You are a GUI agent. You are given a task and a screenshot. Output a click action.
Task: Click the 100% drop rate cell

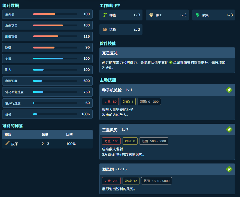pos(71,144)
